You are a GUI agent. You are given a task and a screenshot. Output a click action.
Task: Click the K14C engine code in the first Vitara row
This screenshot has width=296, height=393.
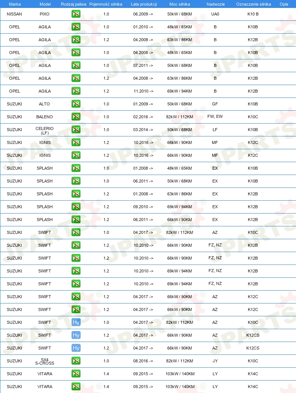tap(253, 374)
